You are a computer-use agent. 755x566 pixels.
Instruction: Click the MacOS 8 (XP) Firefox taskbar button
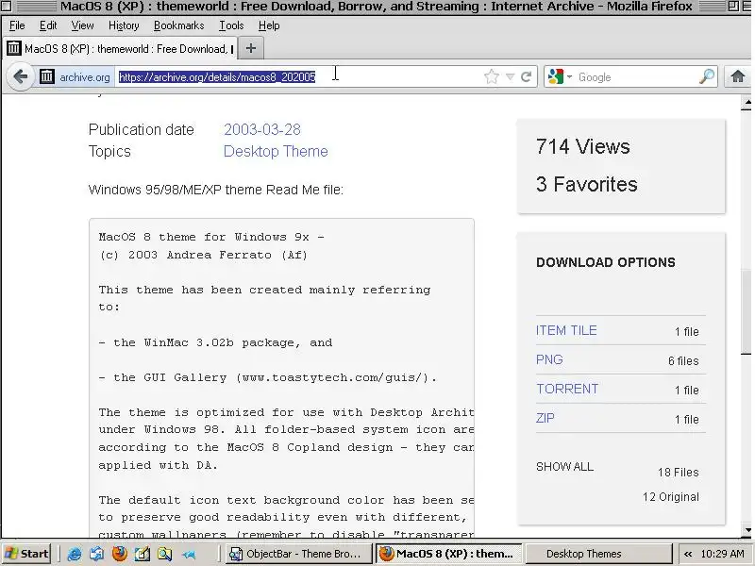(x=449, y=554)
